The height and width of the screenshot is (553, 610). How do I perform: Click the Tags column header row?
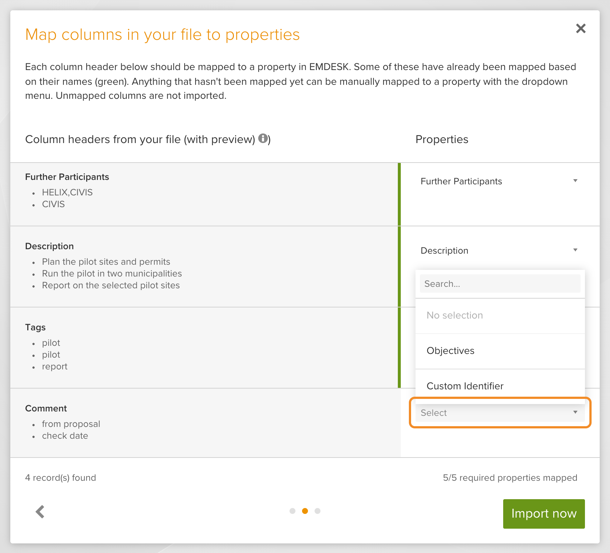point(206,348)
